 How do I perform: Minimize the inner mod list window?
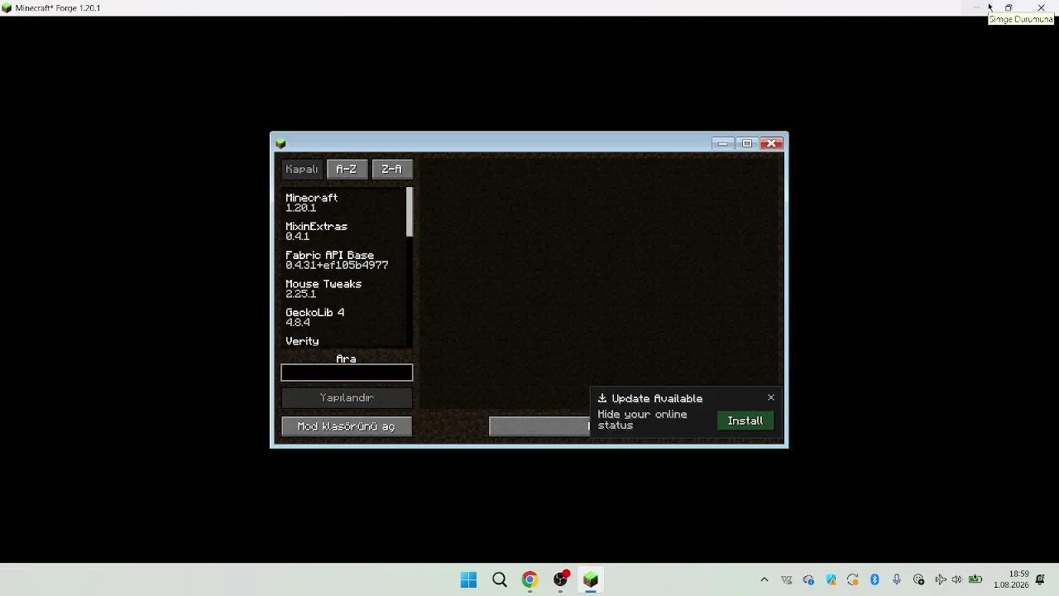pyautogui.click(x=723, y=143)
